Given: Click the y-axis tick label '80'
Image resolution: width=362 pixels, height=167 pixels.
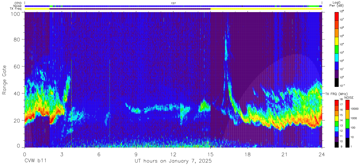Looking at the screenshot, I should click(17, 39).
